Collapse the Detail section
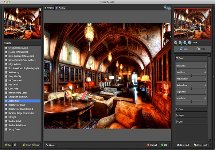Viewport: 215px width, 150px height. coord(191,58)
